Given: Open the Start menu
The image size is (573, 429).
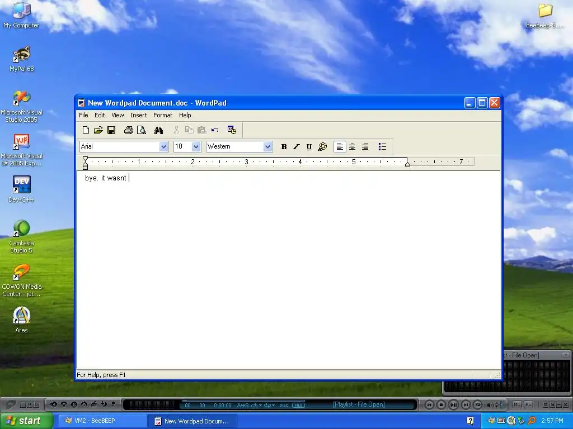Looking at the screenshot, I should 26,421.
